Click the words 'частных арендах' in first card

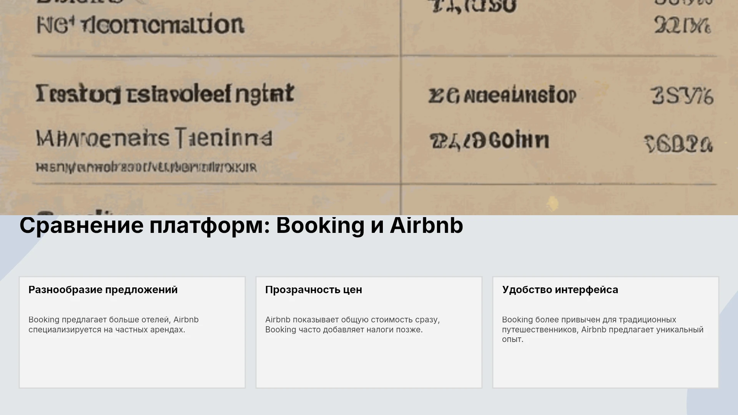coord(150,330)
